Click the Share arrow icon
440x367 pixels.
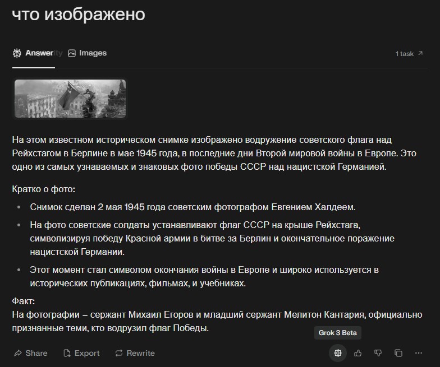[x=18, y=353]
